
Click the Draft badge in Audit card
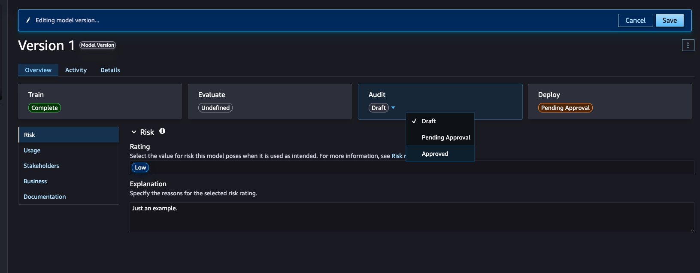coord(379,108)
